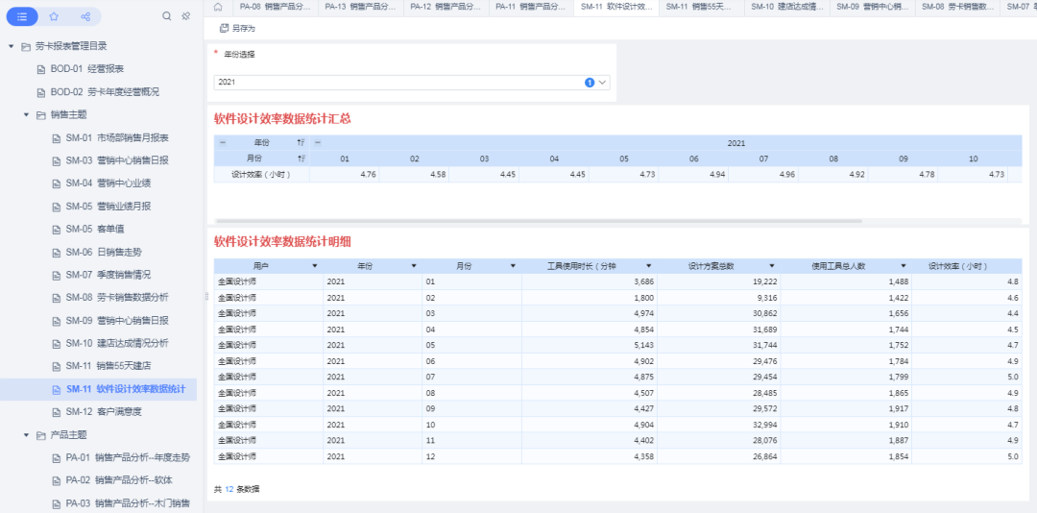Go to the home tab icon

[x=218, y=7]
